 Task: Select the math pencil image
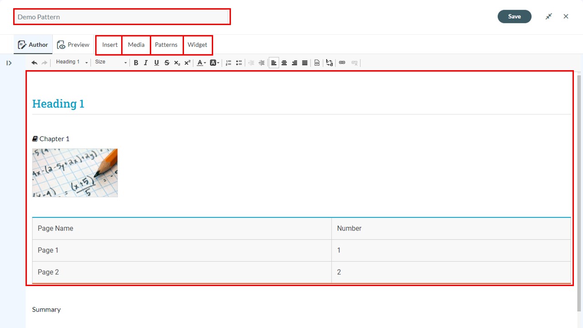pyautogui.click(x=75, y=173)
